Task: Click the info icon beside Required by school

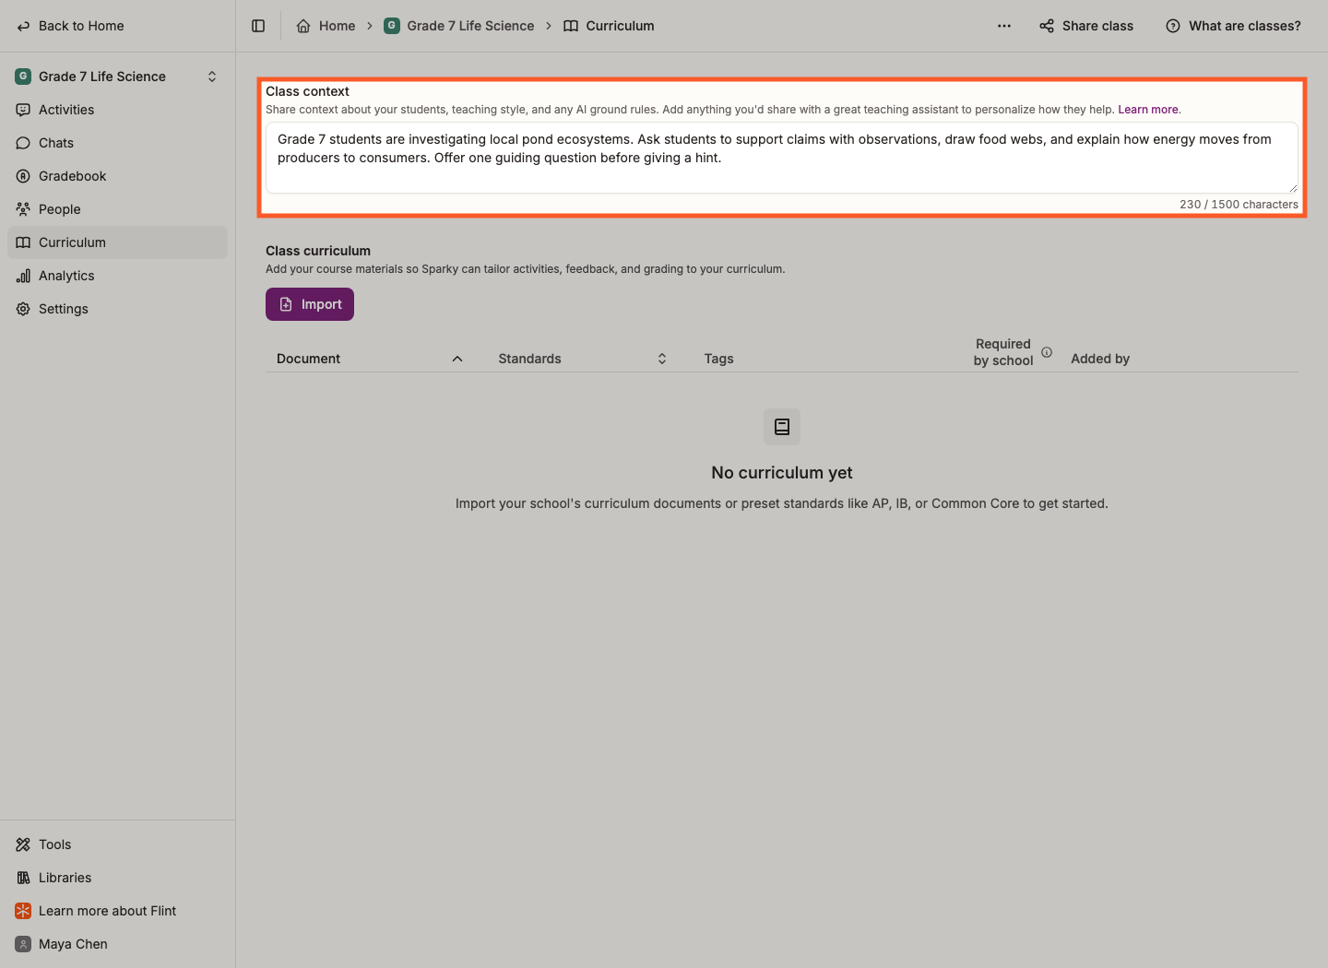Action: 1047,352
